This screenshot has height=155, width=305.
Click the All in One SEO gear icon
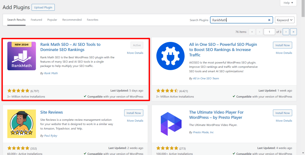coord(170,56)
